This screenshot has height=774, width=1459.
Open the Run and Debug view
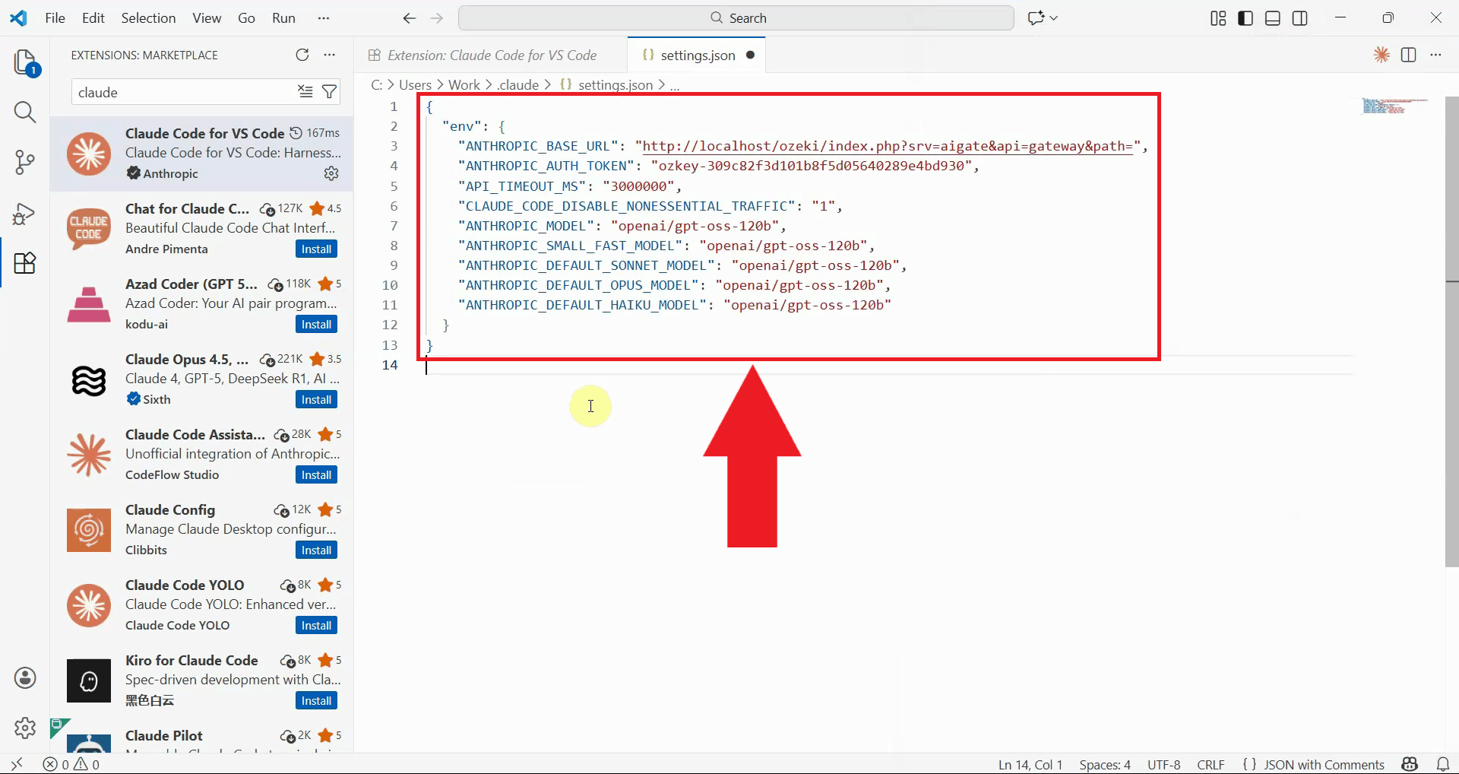25,214
